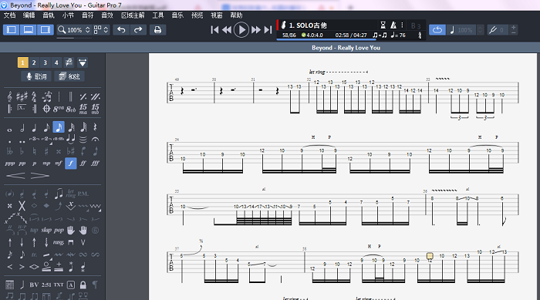Click the undo arrow icon
Screen dimensions: 540x300
tap(121, 30)
